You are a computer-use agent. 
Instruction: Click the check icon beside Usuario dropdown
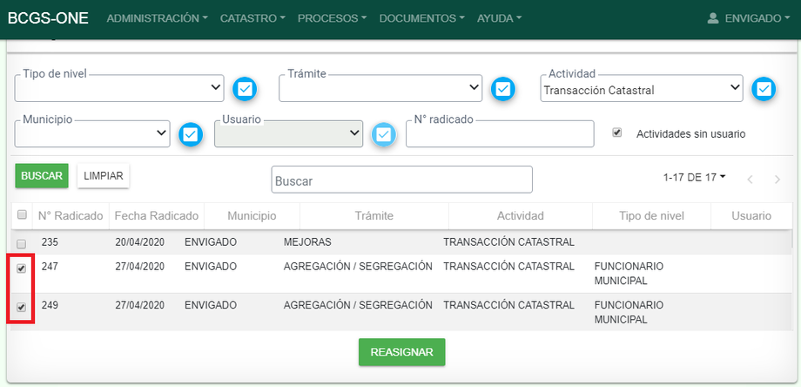383,134
